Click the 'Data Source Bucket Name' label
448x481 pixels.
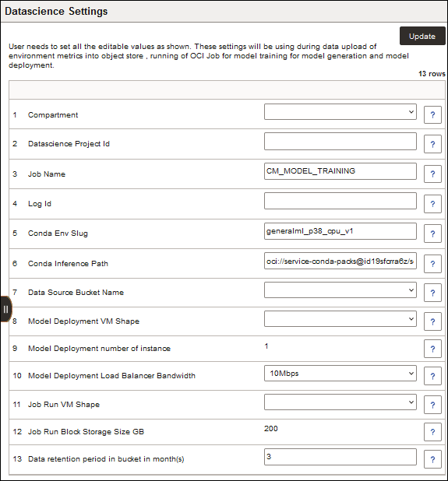coord(76,293)
